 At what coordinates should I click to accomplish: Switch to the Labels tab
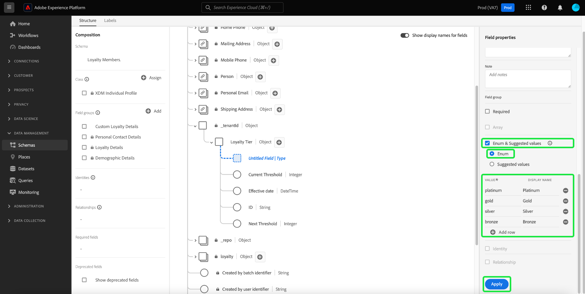coord(110,20)
